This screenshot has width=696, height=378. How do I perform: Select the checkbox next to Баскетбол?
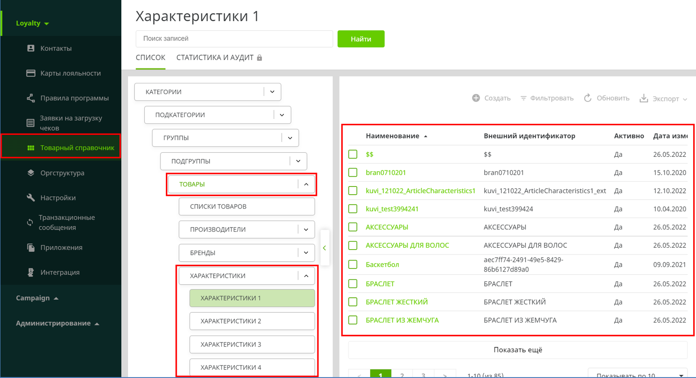click(x=353, y=264)
